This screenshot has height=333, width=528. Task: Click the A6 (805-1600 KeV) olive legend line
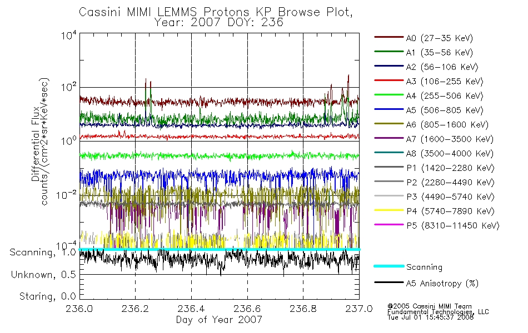(x=389, y=124)
